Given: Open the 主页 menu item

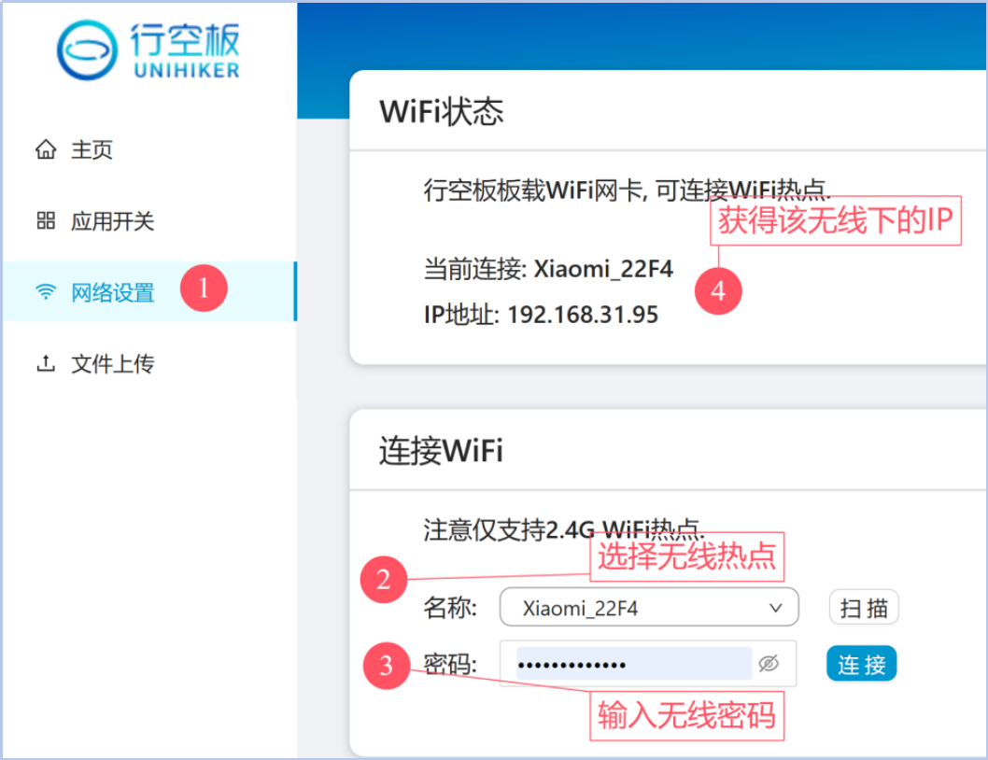Looking at the screenshot, I should click(x=148, y=150).
